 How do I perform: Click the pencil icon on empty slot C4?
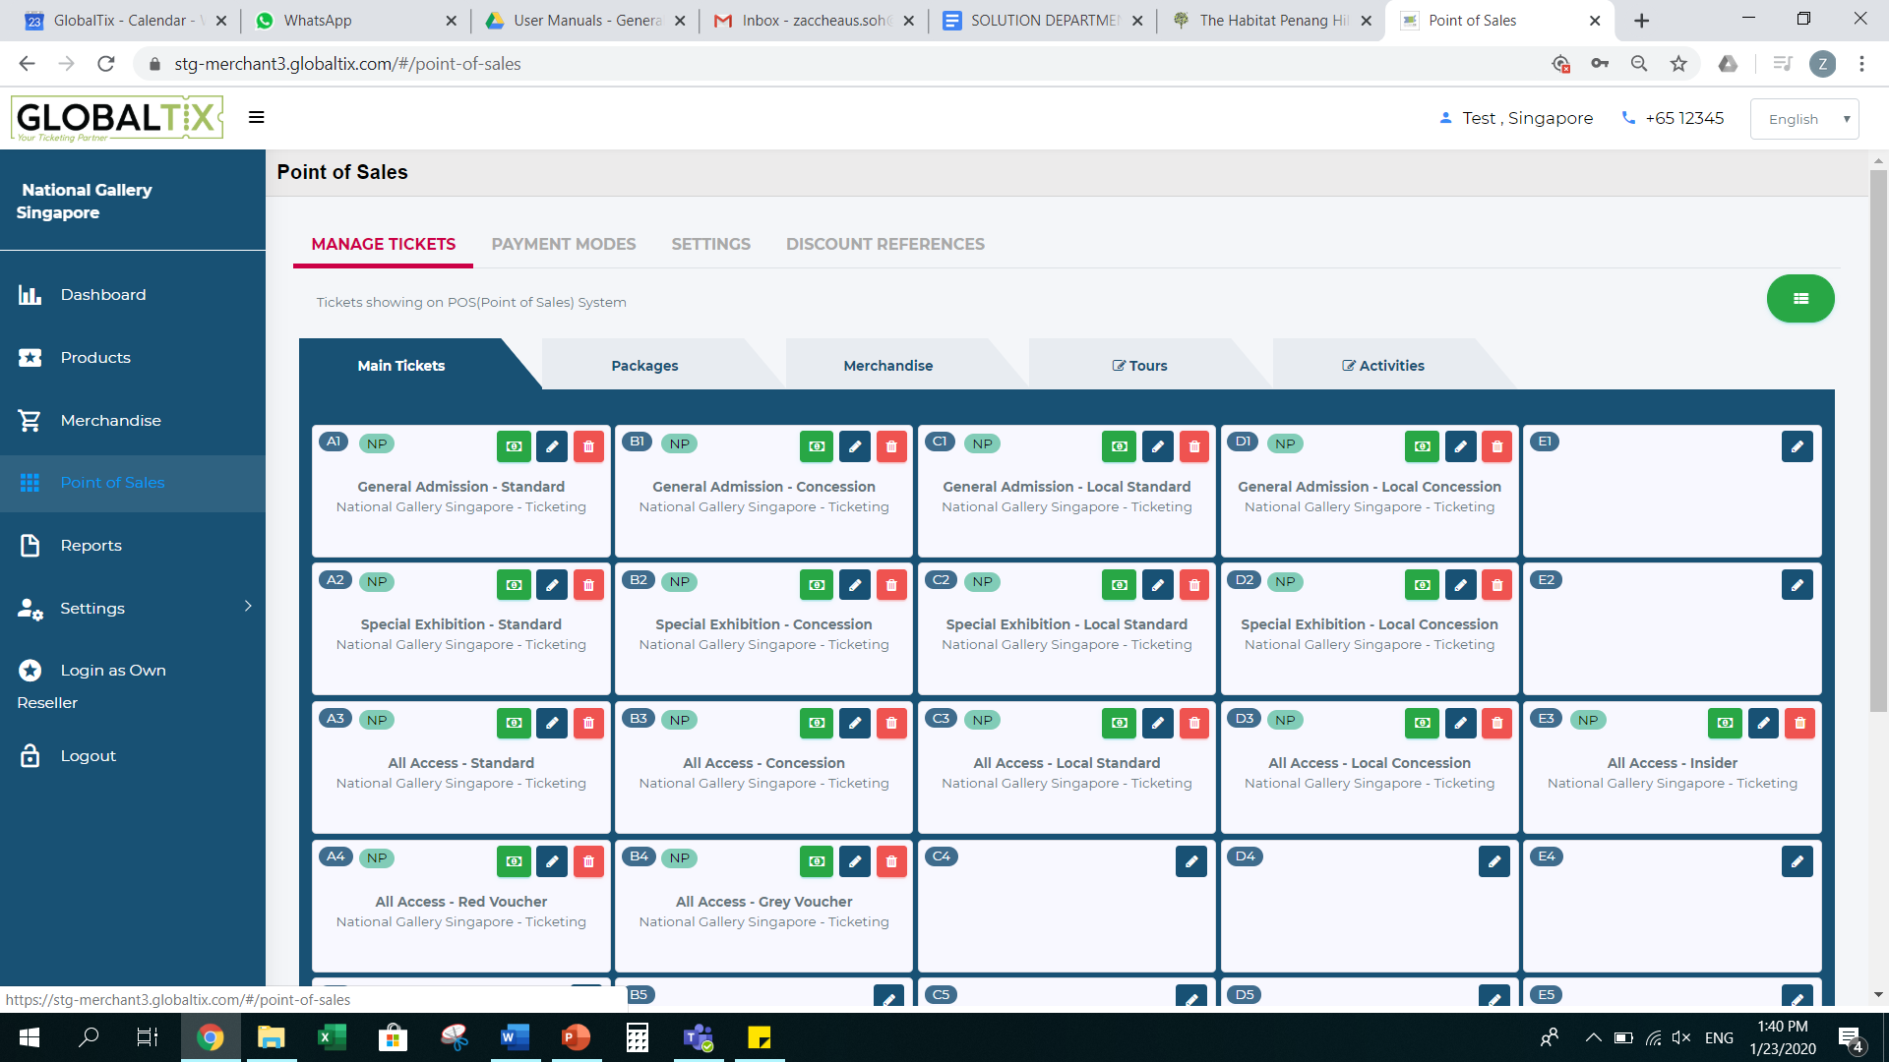[1191, 862]
